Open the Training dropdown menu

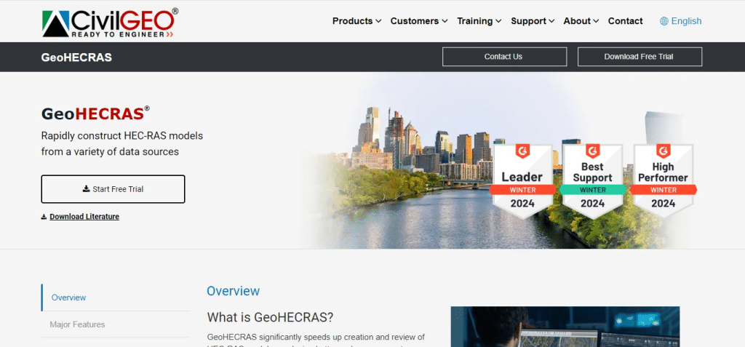pos(479,21)
